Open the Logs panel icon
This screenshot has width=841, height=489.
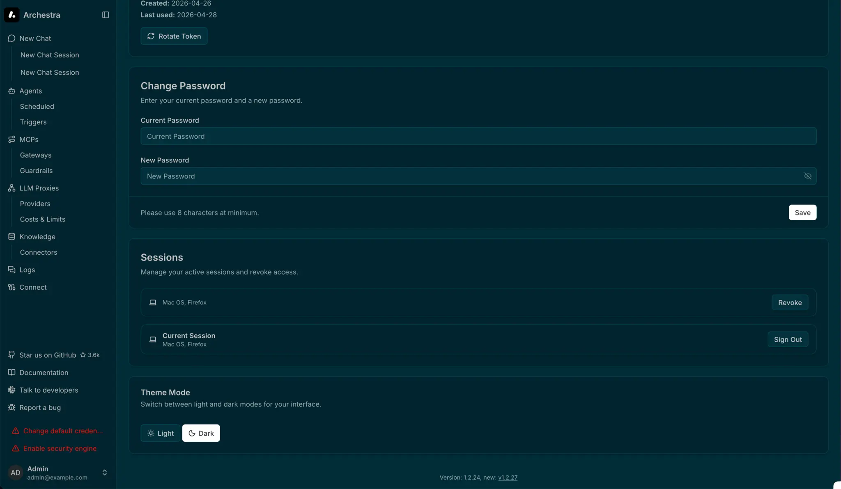(11, 270)
